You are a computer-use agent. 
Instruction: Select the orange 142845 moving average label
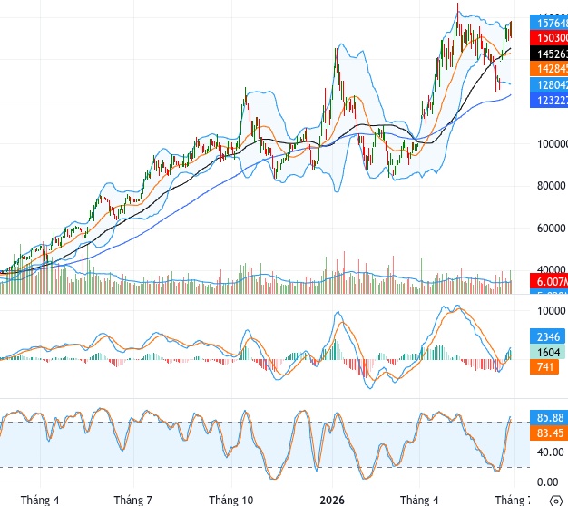[549, 69]
